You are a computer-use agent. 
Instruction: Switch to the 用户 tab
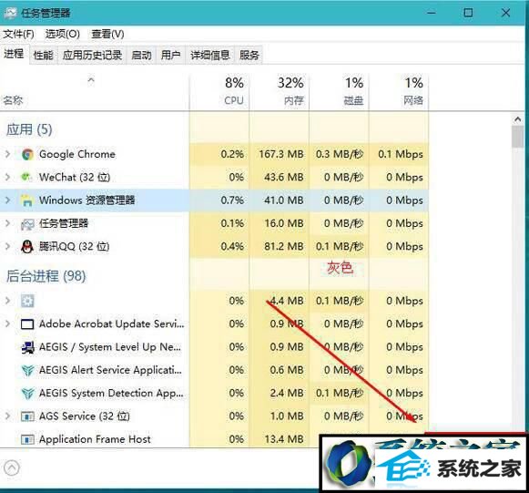tap(170, 55)
